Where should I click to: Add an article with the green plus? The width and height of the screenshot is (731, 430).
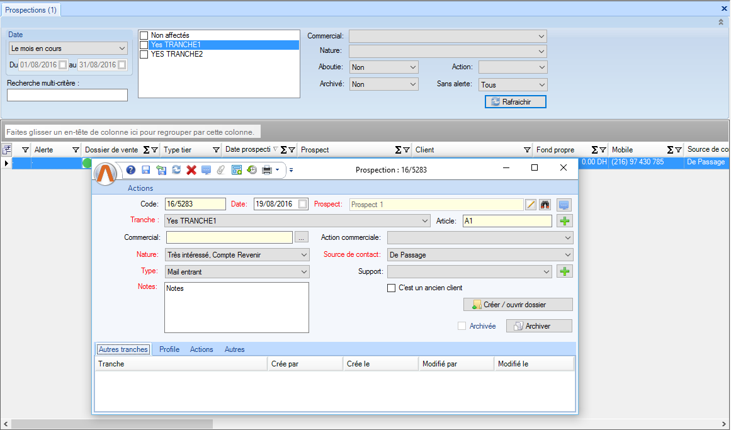(565, 221)
